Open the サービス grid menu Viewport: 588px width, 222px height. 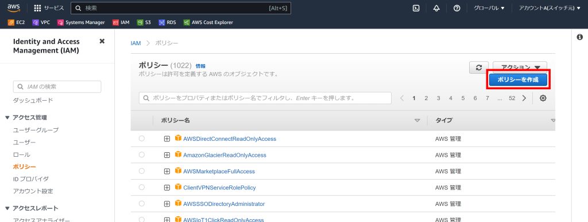[49, 8]
